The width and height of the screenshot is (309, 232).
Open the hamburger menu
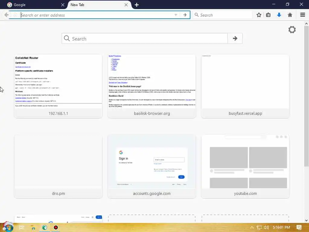(303, 15)
